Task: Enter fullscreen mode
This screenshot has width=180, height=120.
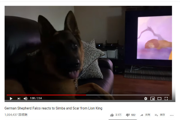Action: click(166, 98)
